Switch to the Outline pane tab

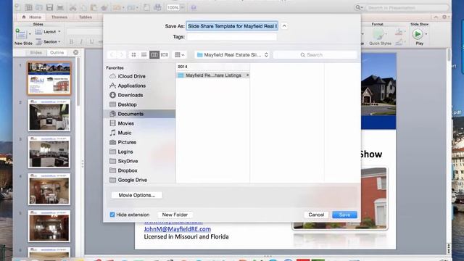pyautogui.click(x=57, y=52)
